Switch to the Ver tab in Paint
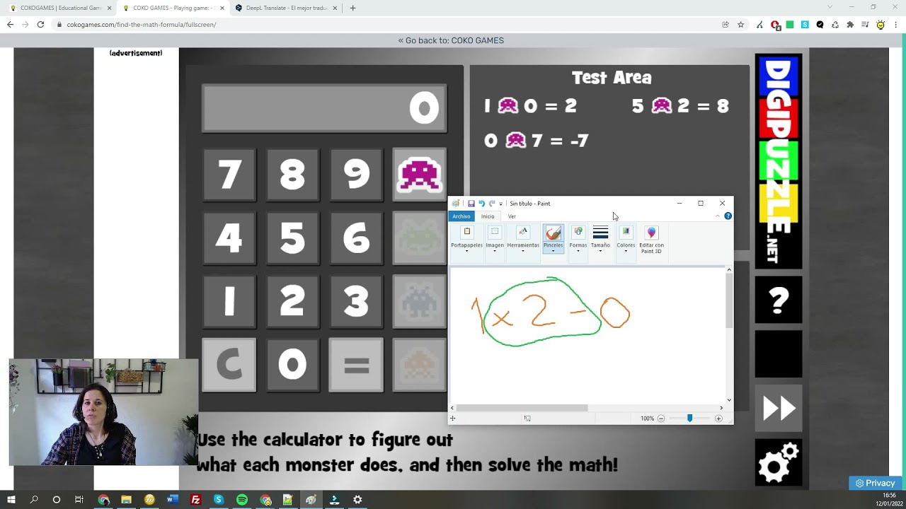 pyautogui.click(x=512, y=216)
